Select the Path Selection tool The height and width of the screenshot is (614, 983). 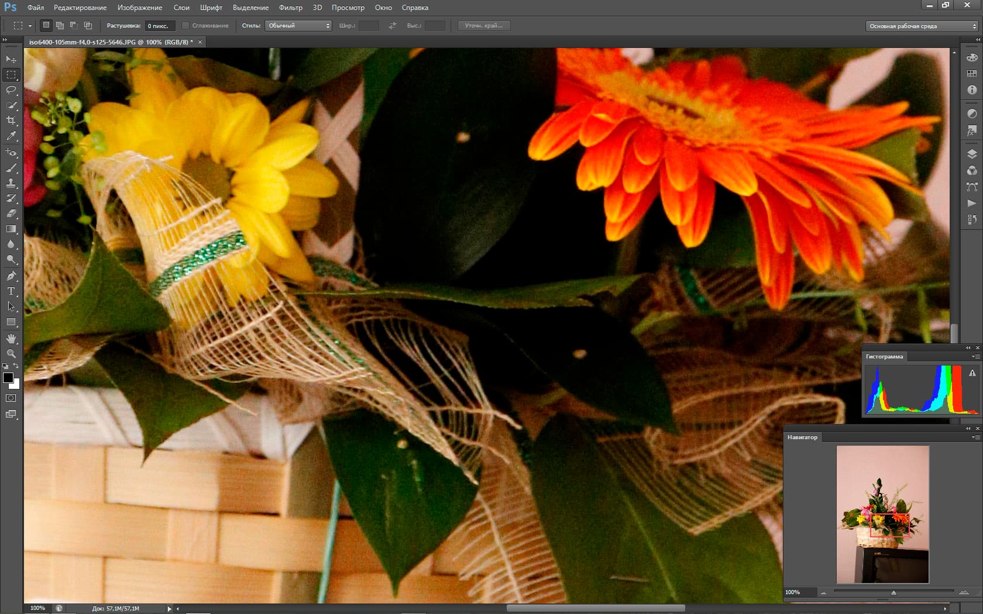click(11, 306)
